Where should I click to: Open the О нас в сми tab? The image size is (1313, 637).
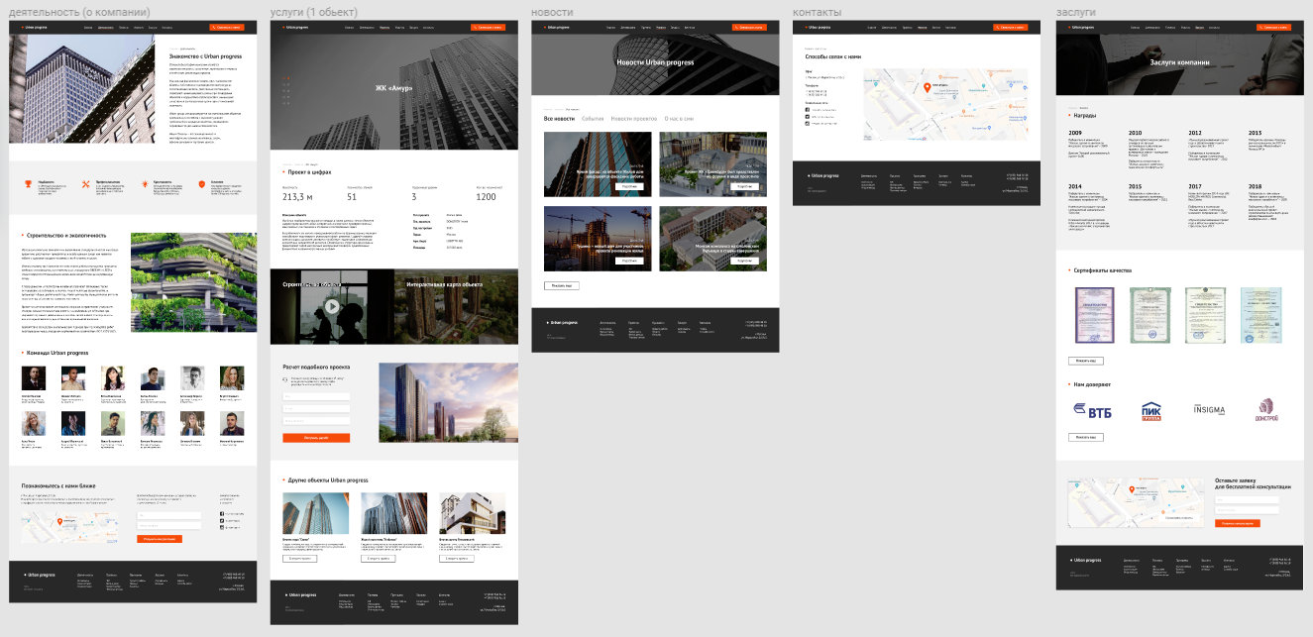pos(679,119)
